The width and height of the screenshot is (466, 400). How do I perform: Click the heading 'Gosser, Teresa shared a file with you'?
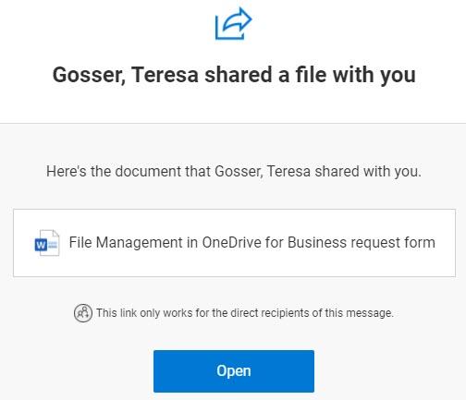[x=234, y=75]
